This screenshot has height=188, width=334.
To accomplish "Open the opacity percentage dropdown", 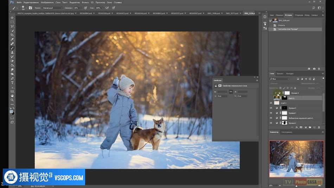I will coord(81,8).
